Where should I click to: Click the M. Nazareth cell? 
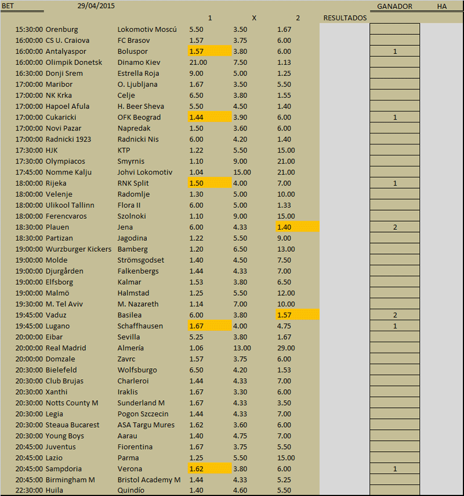138,304
